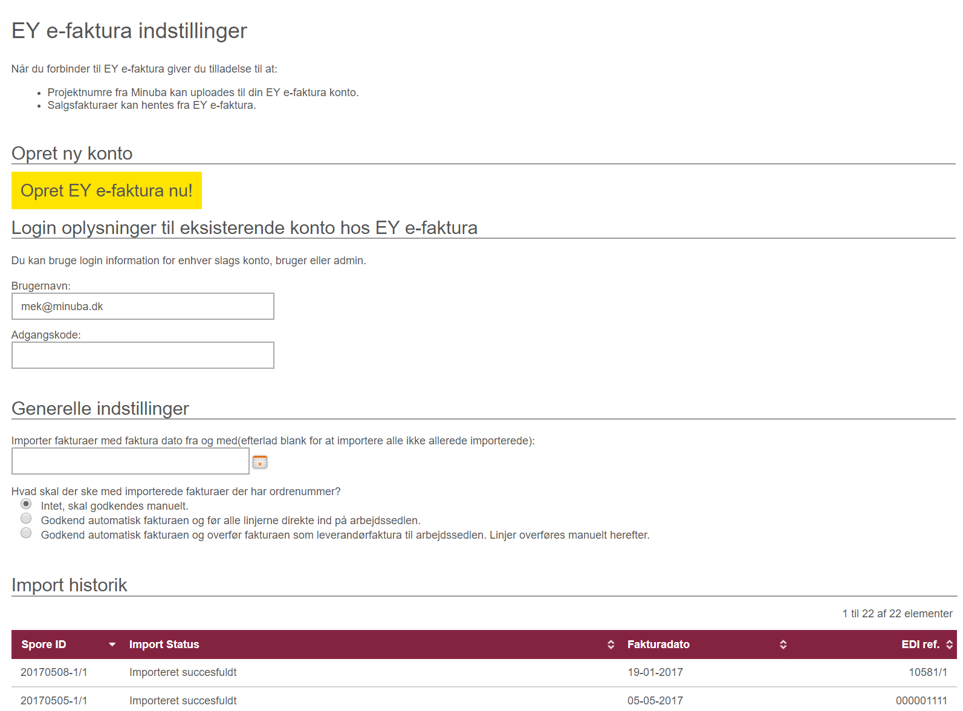
Task: Click 'Importeret succesfuldt' in the 20170505-1/1 row
Action: (183, 701)
